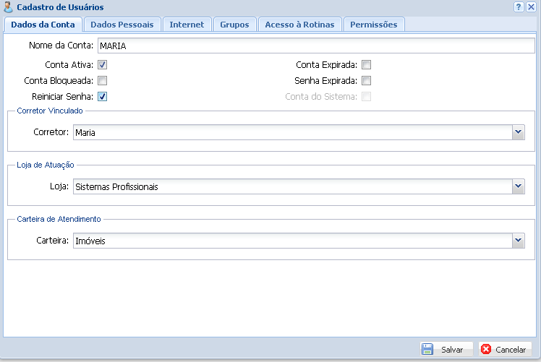The width and height of the screenshot is (541, 362).
Task: Check the Conta Expirada checkbox
Action: (x=367, y=65)
